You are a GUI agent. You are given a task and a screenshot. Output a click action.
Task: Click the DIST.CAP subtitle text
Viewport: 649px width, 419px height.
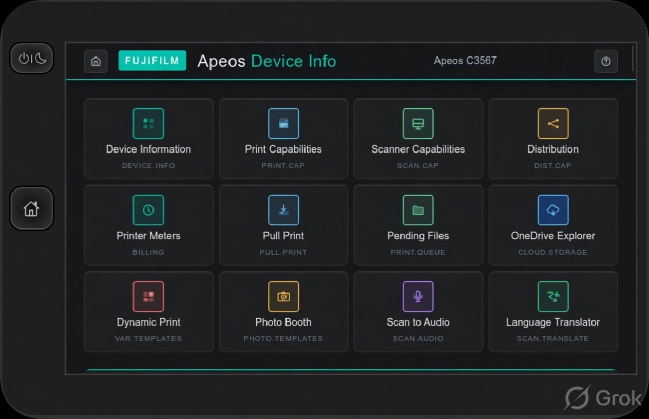point(553,166)
